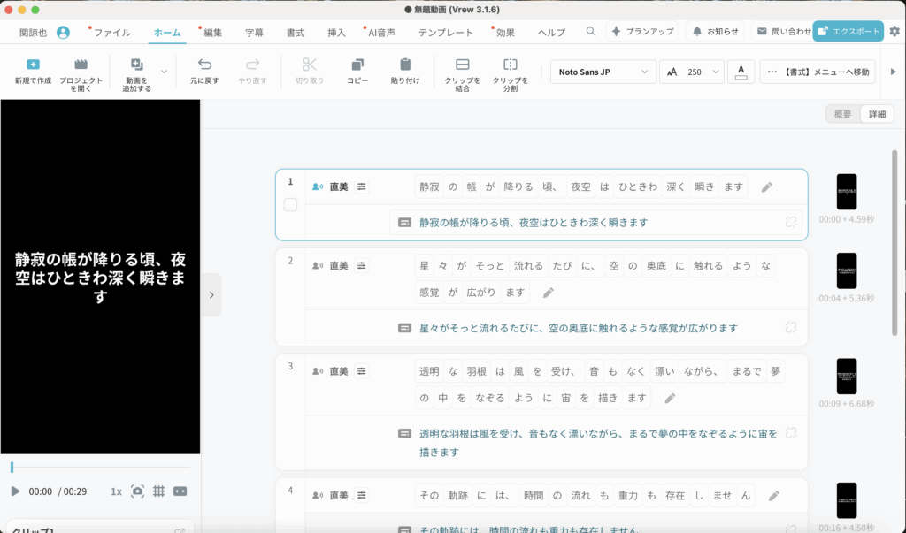Switch to 詳細 view
The height and width of the screenshot is (533, 906).
pyautogui.click(x=877, y=114)
